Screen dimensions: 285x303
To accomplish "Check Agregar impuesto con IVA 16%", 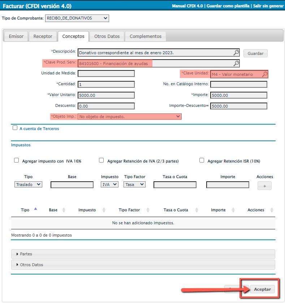I will coord(16,160).
